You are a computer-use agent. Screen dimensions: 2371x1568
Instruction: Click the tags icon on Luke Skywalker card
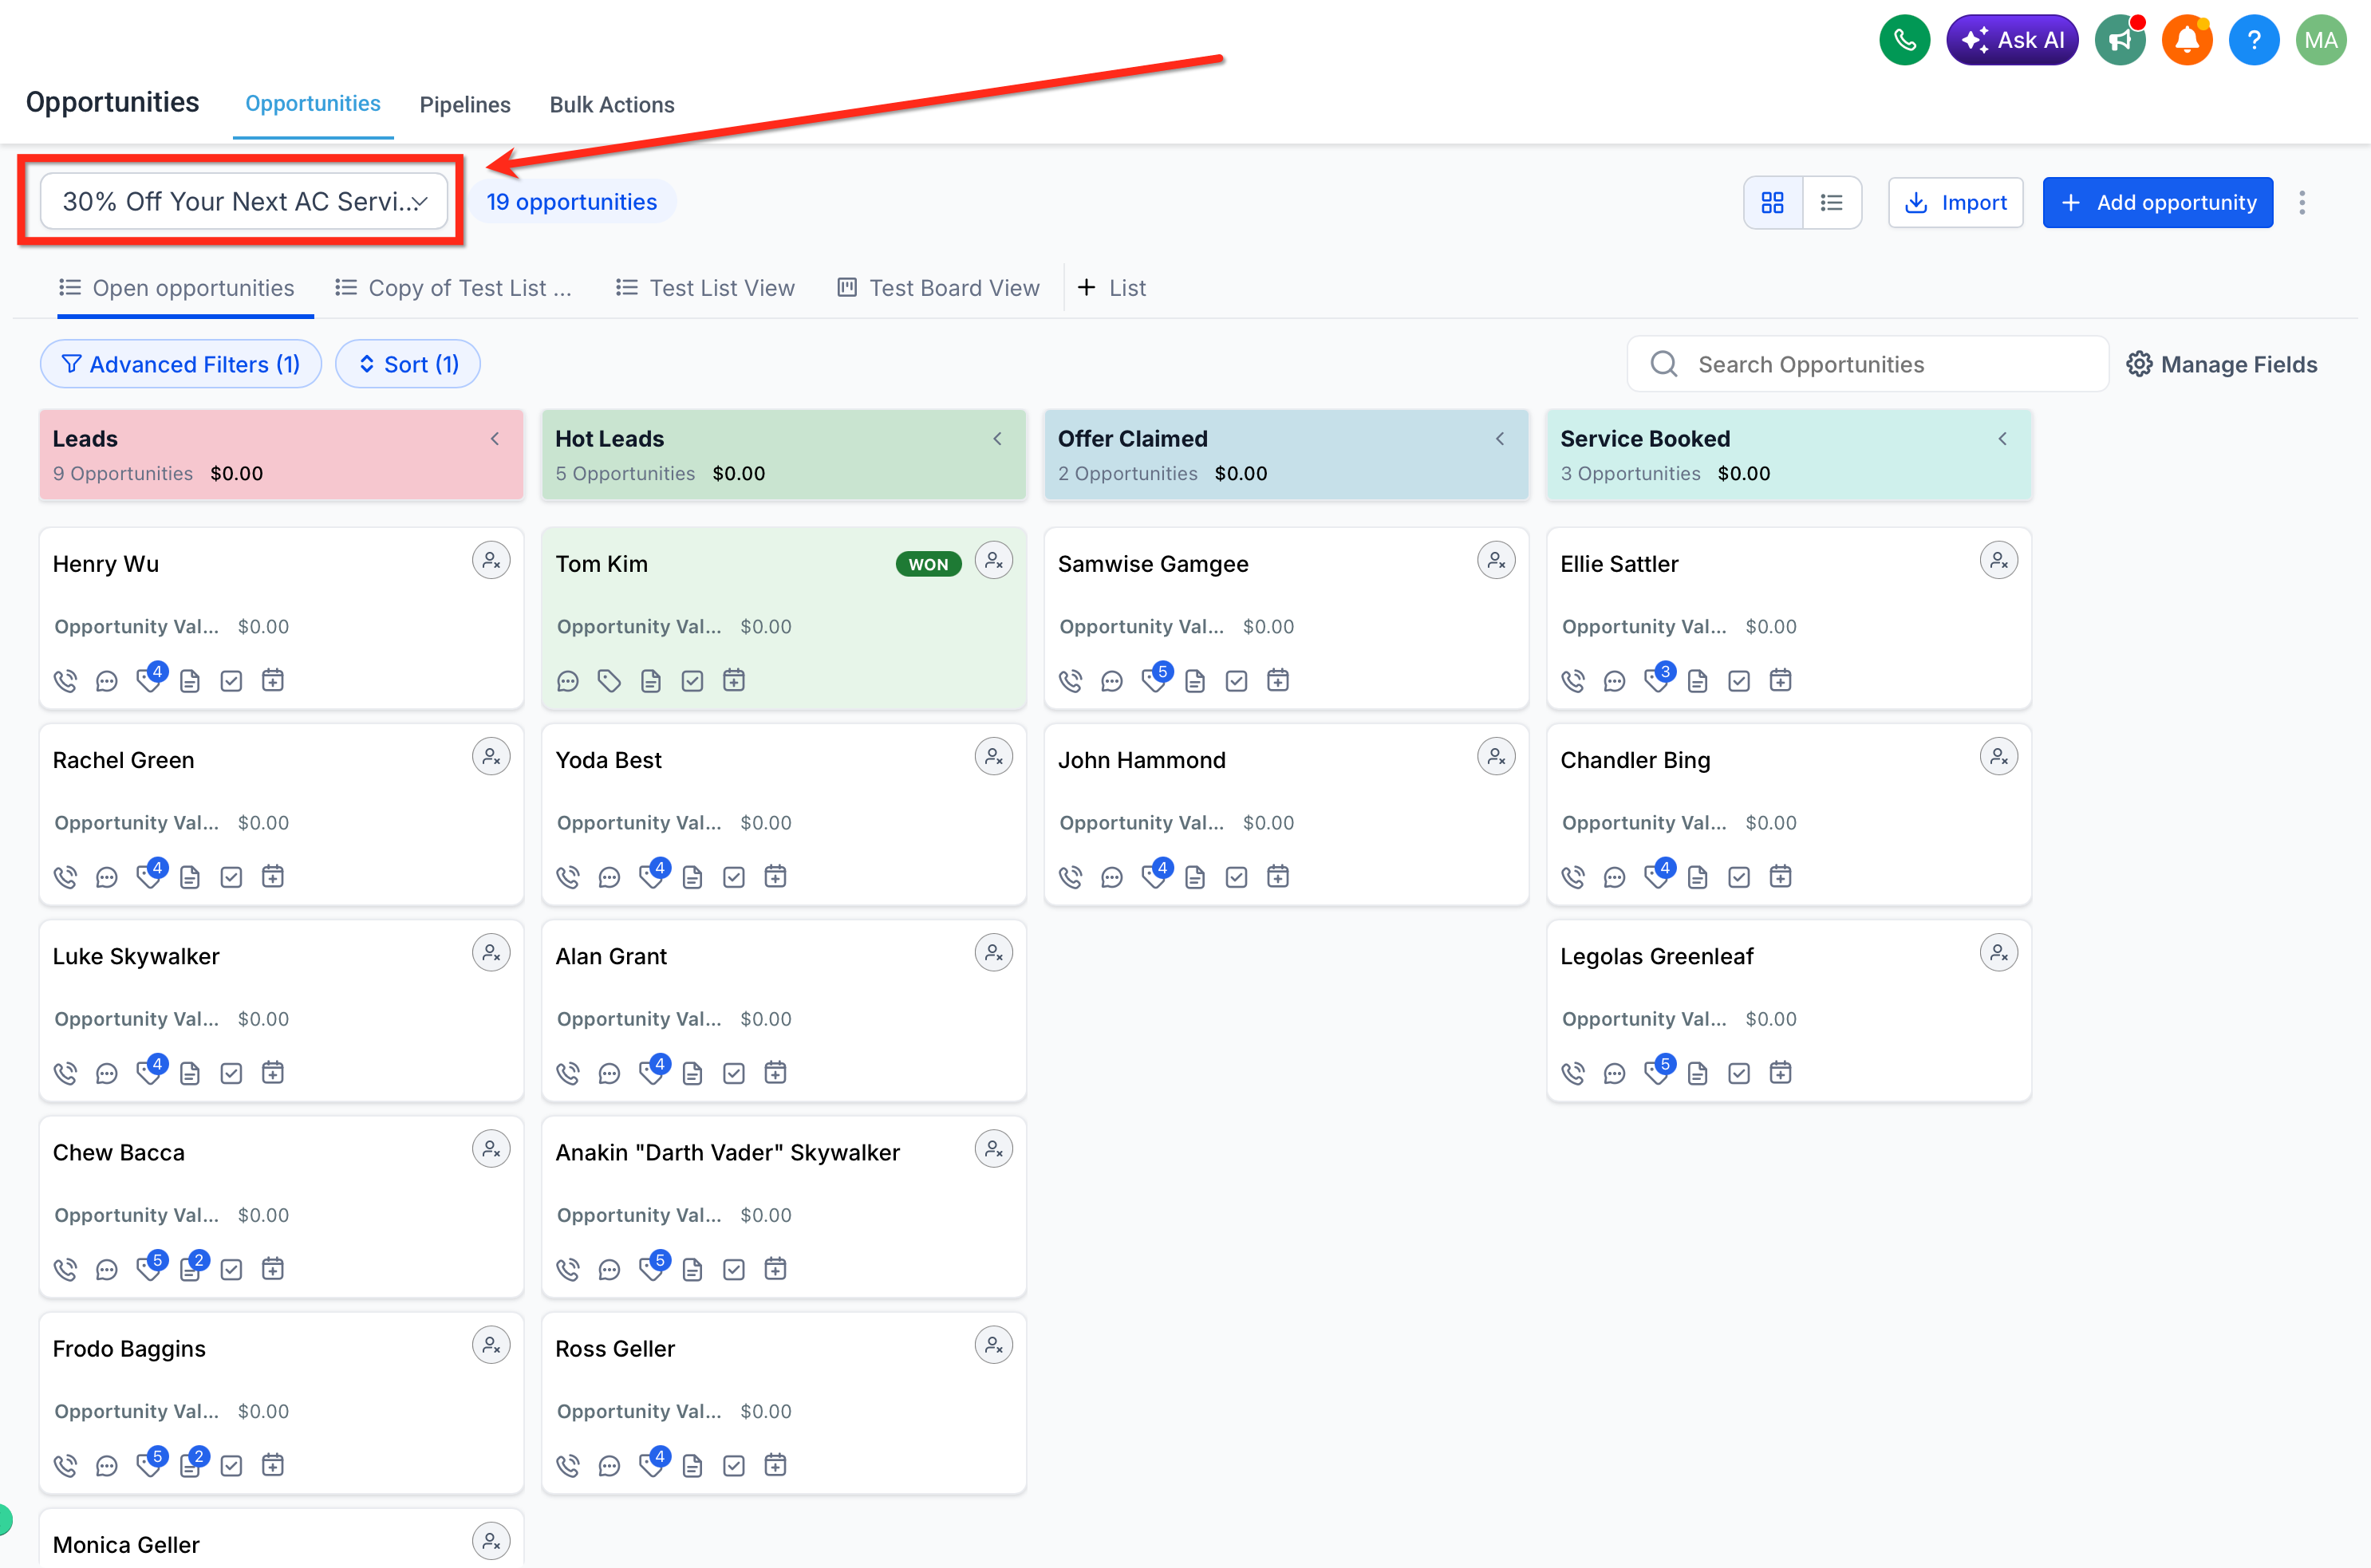[x=149, y=1073]
